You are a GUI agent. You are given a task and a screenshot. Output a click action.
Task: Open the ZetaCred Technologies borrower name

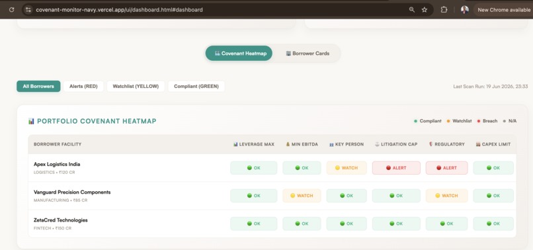[60, 220]
